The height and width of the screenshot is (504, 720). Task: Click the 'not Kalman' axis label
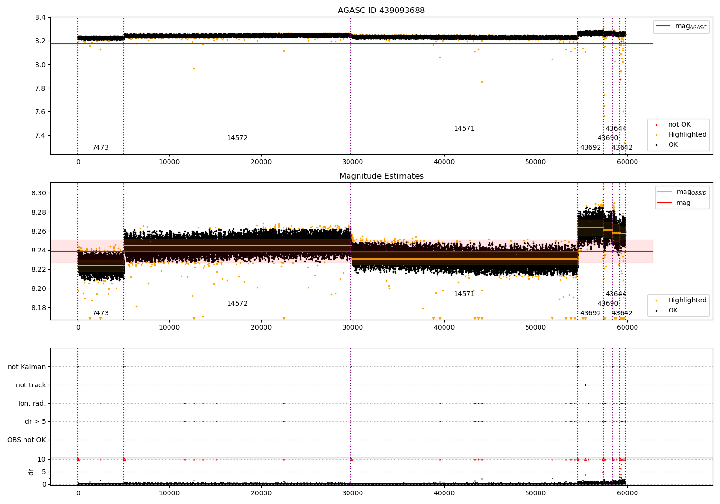pos(27,367)
